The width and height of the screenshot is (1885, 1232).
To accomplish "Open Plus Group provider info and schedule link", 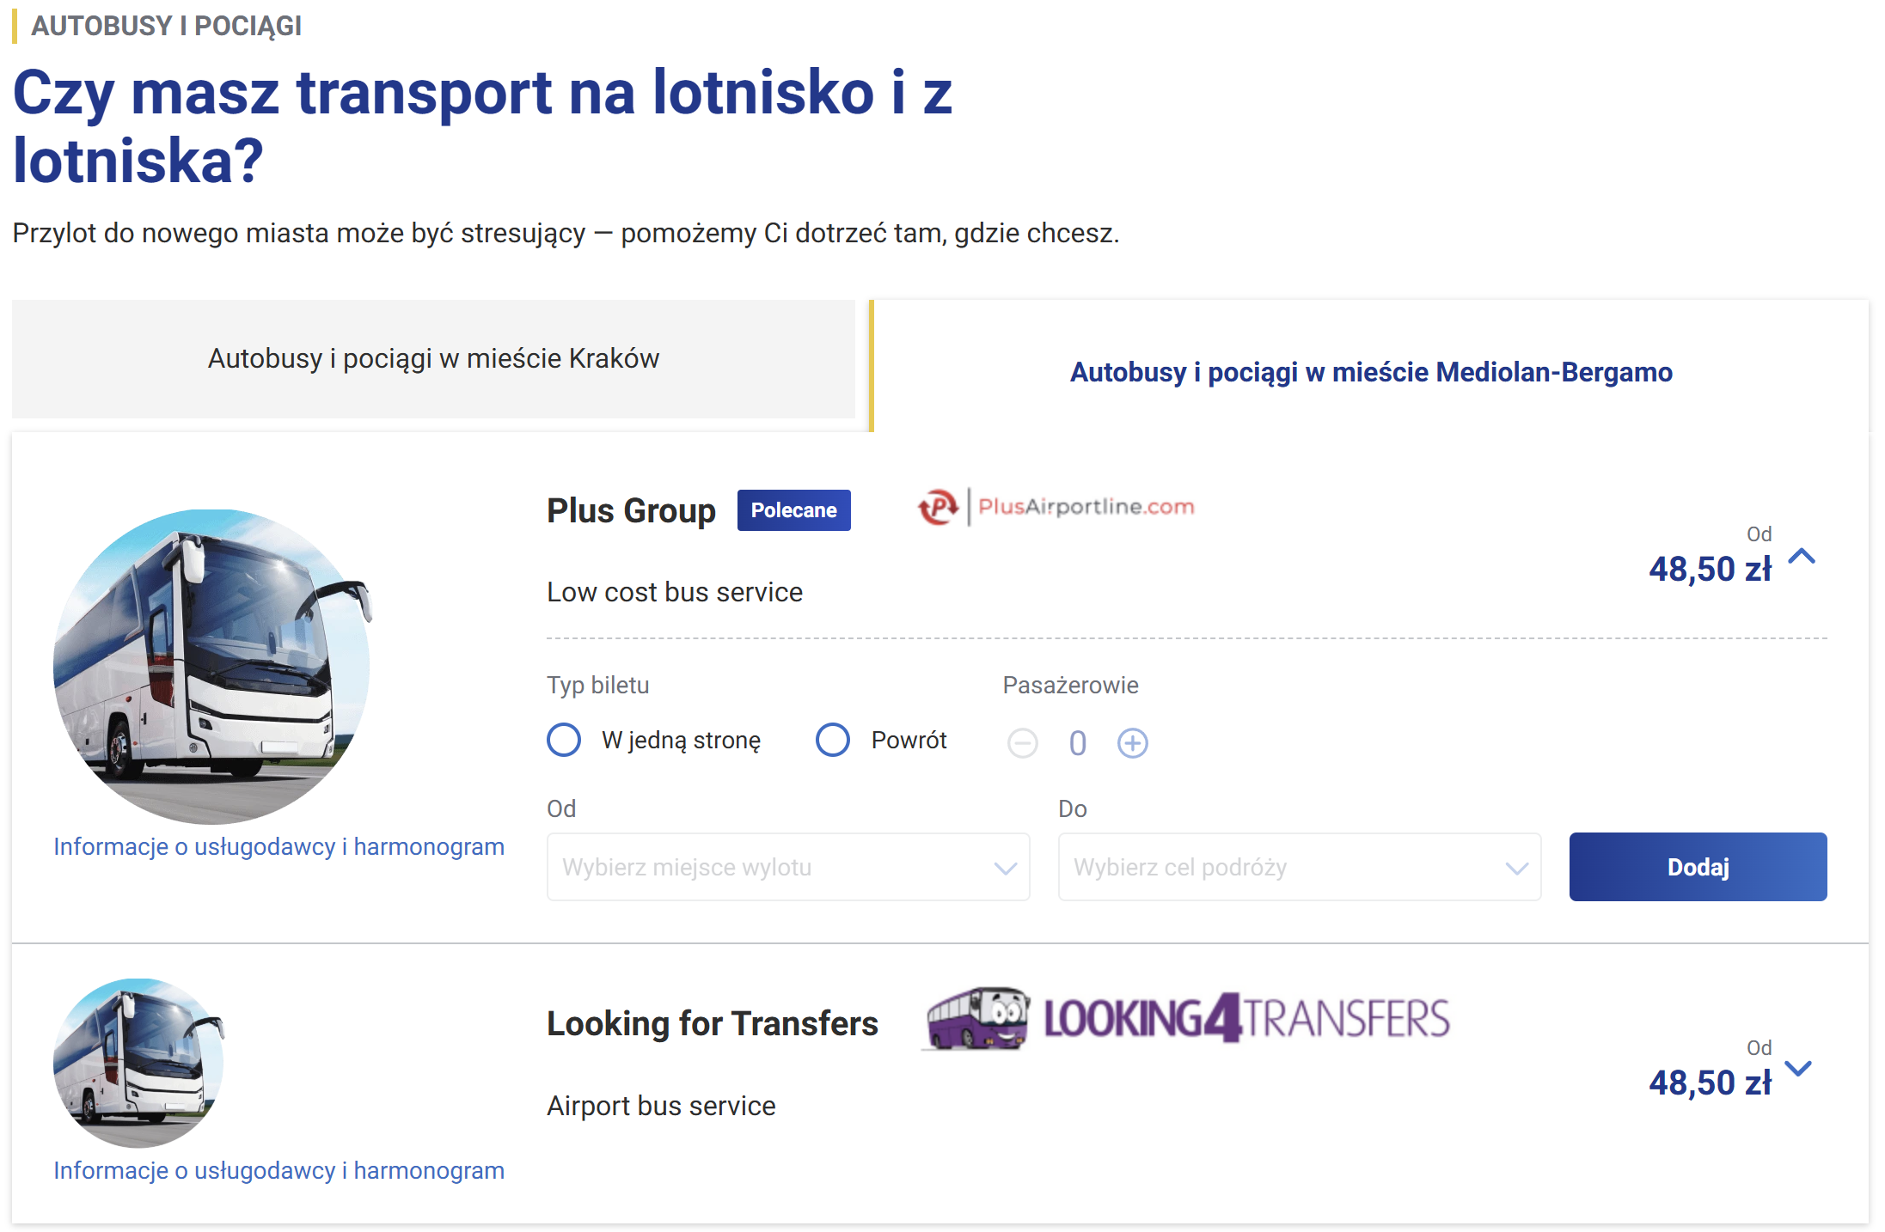I will (x=278, y=847).
